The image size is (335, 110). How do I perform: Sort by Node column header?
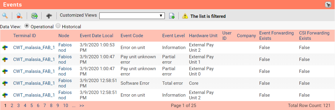[x=64, y=36]
